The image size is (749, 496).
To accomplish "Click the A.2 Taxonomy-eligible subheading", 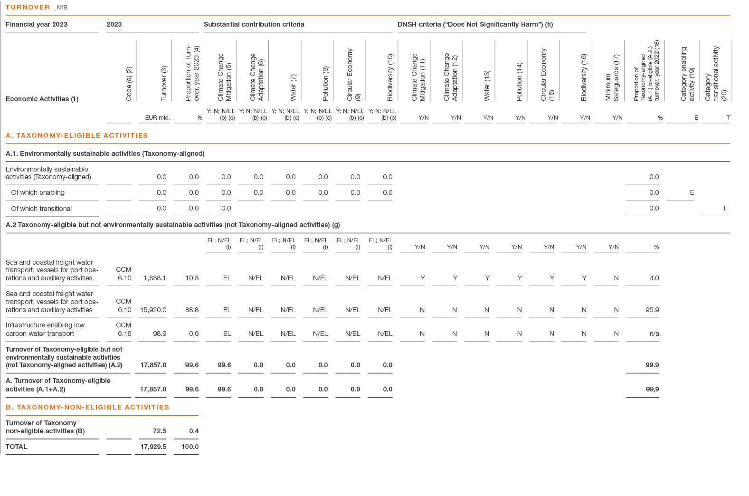I will (173, 225).
